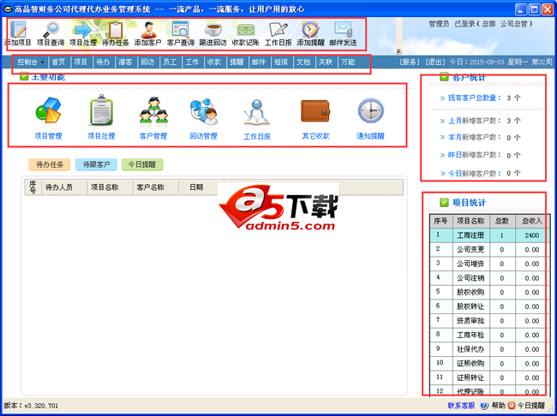The width and height of the screenshot is (557, 416).
Task: Click the 工作日报 toolbar icon
Action: coord(278,30)
